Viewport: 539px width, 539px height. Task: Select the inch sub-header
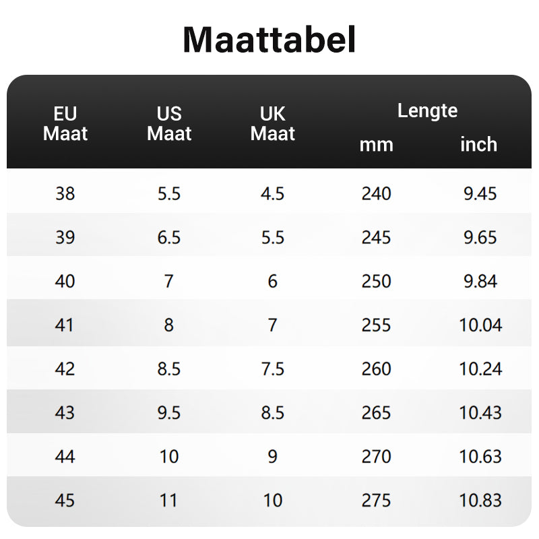tap(479, 144)
